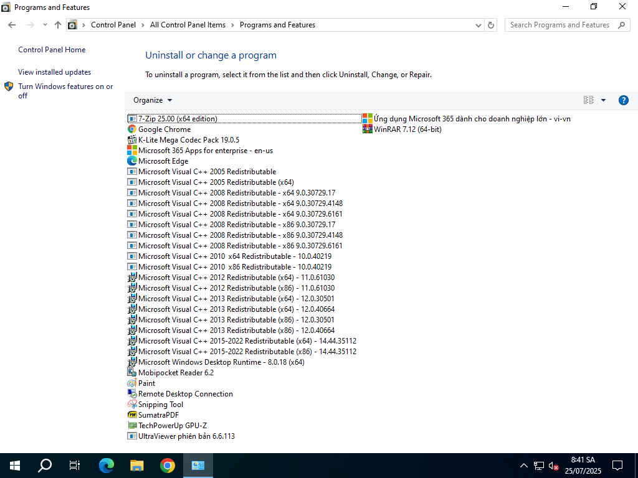Click the Google Chrome icon in program list
Screen dimensions: 638x478
[x=132, y=129]
